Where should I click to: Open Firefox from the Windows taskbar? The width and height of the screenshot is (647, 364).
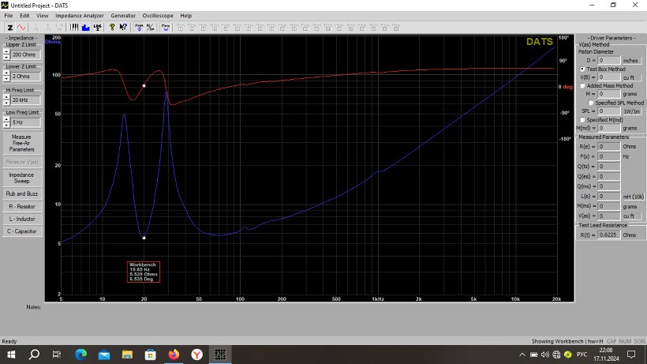point(173,355)
